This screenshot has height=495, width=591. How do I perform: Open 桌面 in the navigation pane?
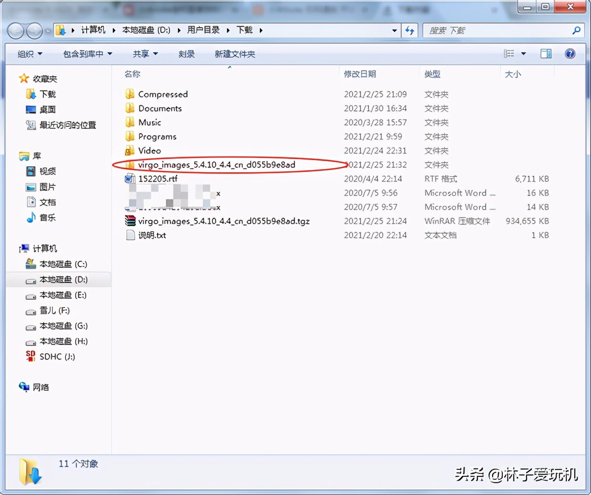[x=47, y=109]
